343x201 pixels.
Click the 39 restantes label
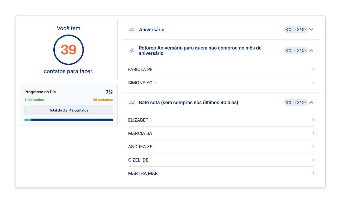pos(103,100)
